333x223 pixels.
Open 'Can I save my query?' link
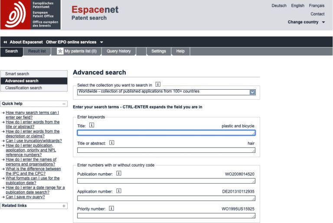[25, 197]
